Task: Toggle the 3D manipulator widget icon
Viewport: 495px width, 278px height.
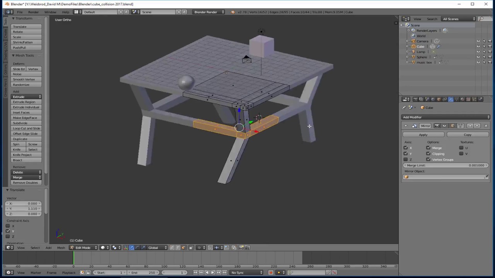Action: [x=126, y=247]
